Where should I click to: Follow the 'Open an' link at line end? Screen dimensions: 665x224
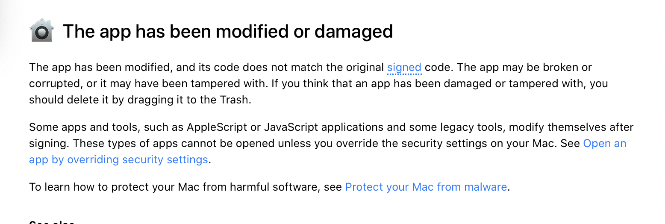click(605, 144)
